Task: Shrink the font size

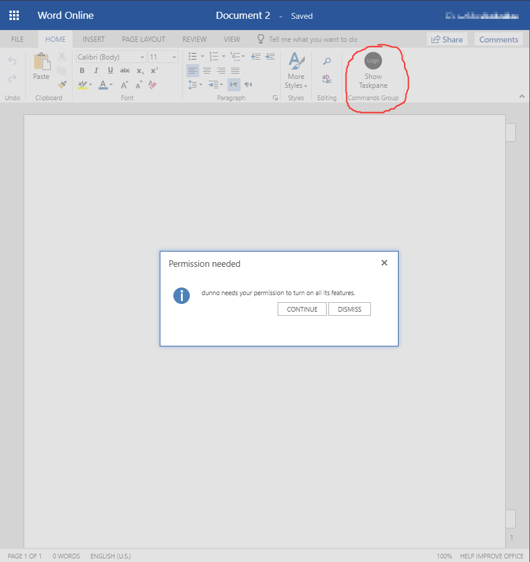Action: pyautogui.click(x=139, y=85)
